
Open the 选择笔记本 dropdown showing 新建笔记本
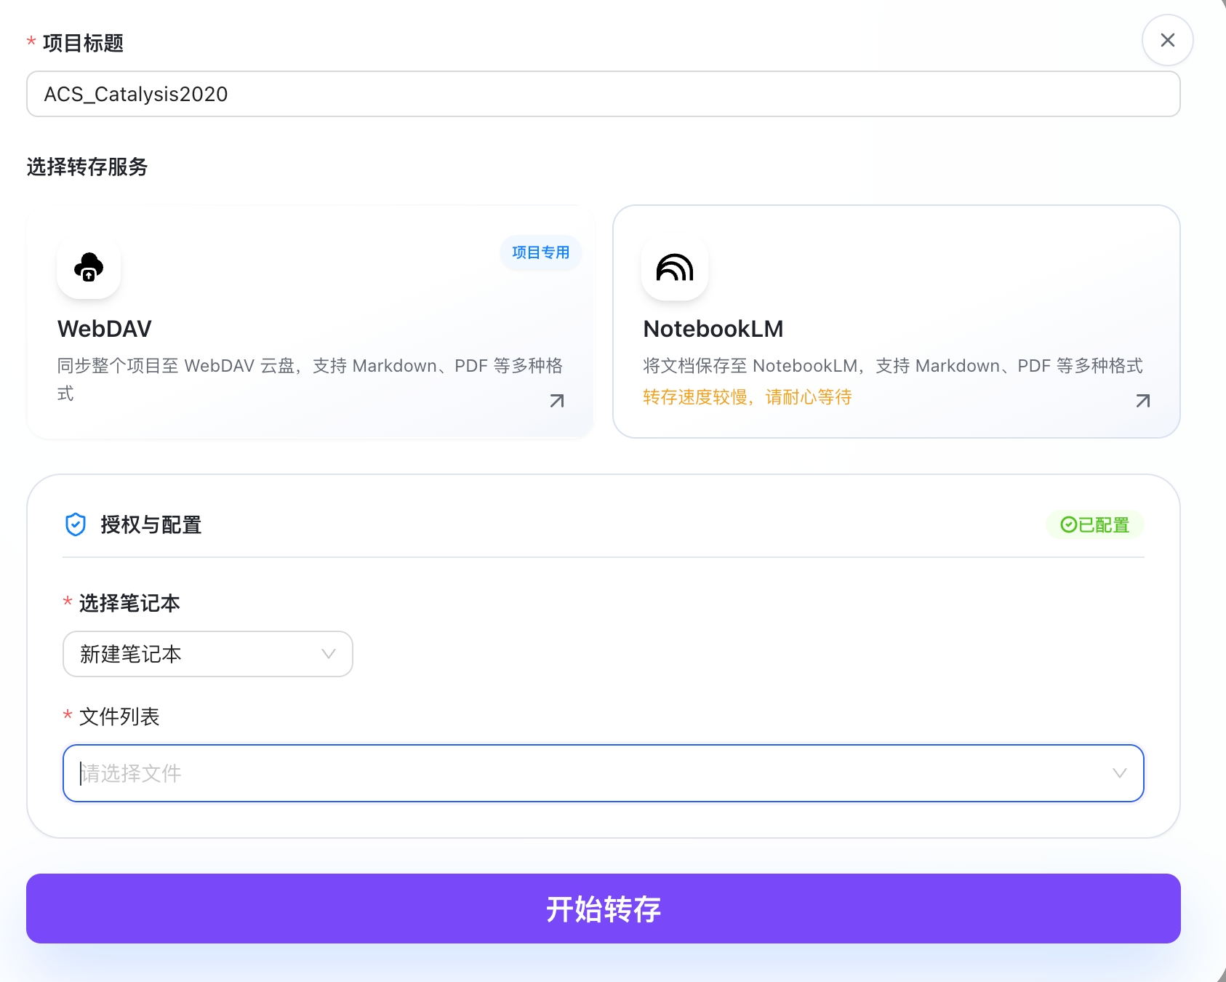click(x=207, y=654)
